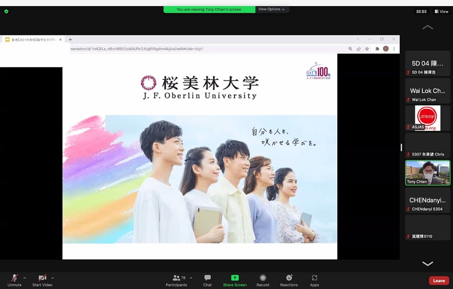This screenshot has height=289, width=453.
Task: Click Share Screen button
Action: point(235,280)
